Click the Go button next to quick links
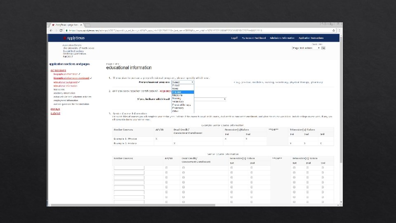396x223 pixels. (x=323, y=48)
